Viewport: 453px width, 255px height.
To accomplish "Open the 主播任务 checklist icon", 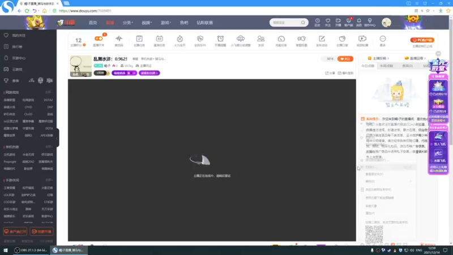I will 139,39.
